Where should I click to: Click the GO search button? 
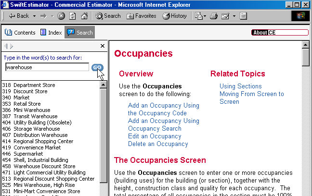pyautogui.click(x=97, y=67)
